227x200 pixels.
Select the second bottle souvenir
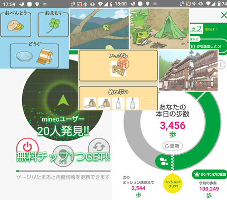pos(133,103)
